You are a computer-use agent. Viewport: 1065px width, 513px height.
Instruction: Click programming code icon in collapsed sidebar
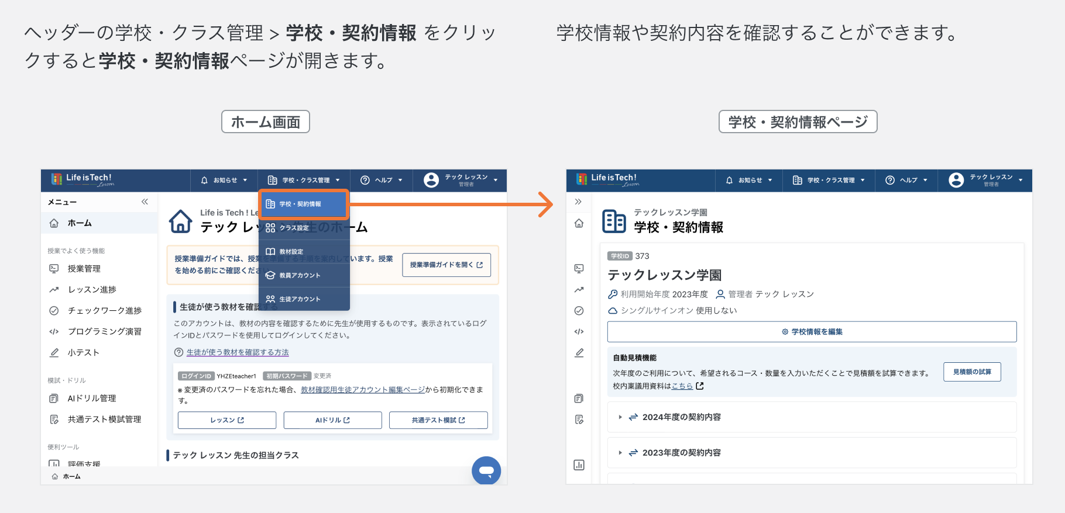tap(579, 332)
